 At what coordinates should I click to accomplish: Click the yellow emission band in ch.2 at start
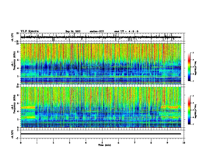pos(28,107)
